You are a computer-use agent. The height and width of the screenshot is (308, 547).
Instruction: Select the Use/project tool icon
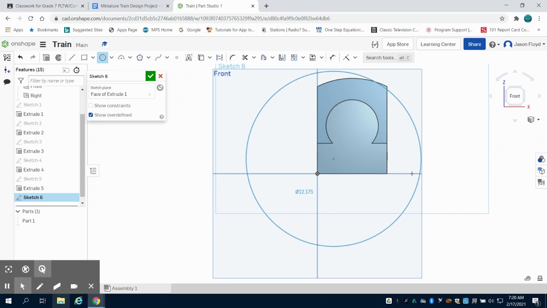click(201, 57)
